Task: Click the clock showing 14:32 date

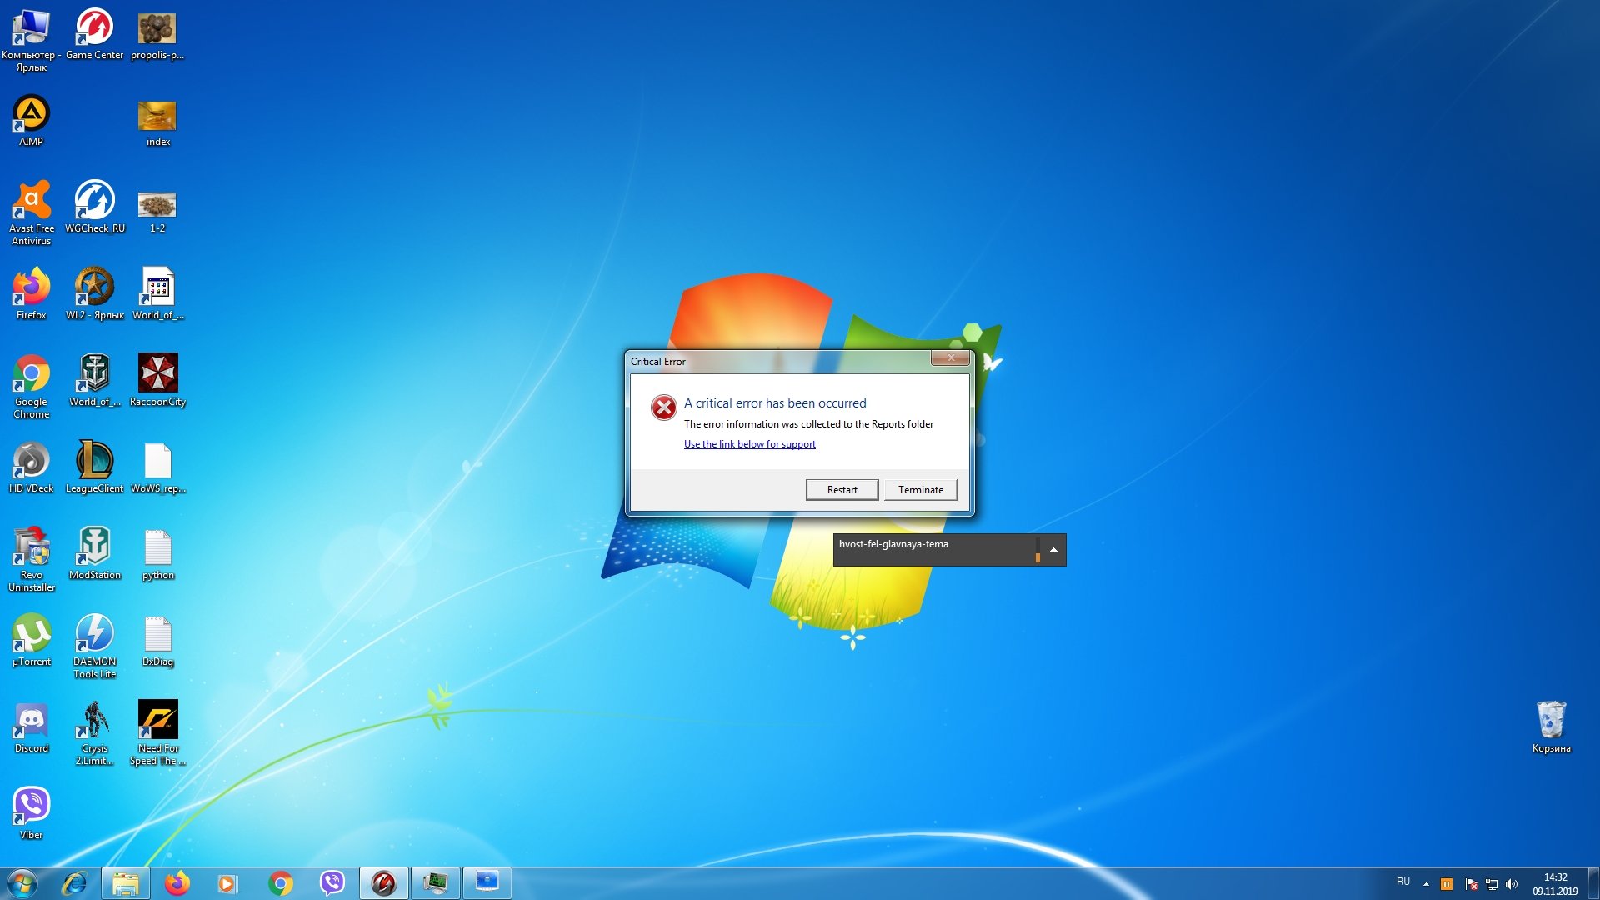Action: click(1555, 884)
